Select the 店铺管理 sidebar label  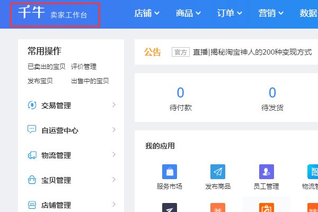click(56, 205)
